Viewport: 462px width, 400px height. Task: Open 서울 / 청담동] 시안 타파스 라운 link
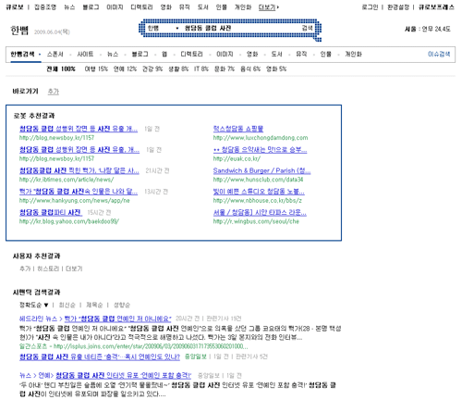(260, 212)
